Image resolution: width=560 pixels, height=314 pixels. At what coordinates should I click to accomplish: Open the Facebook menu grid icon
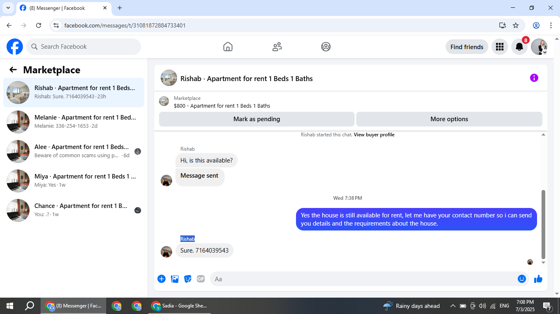pyautogui.click(x=499, y=47)
